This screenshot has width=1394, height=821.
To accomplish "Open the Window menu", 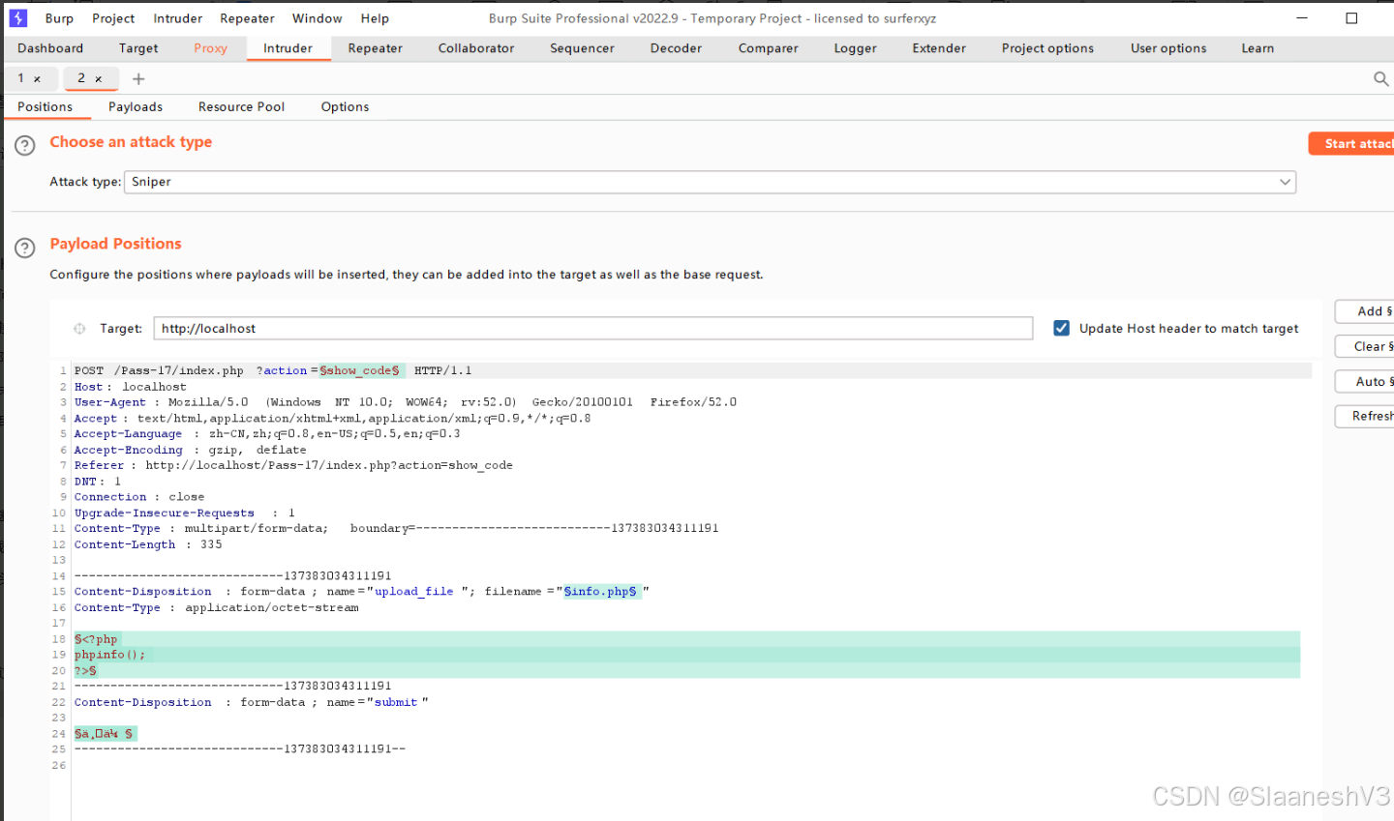I will tap(318, 18).
